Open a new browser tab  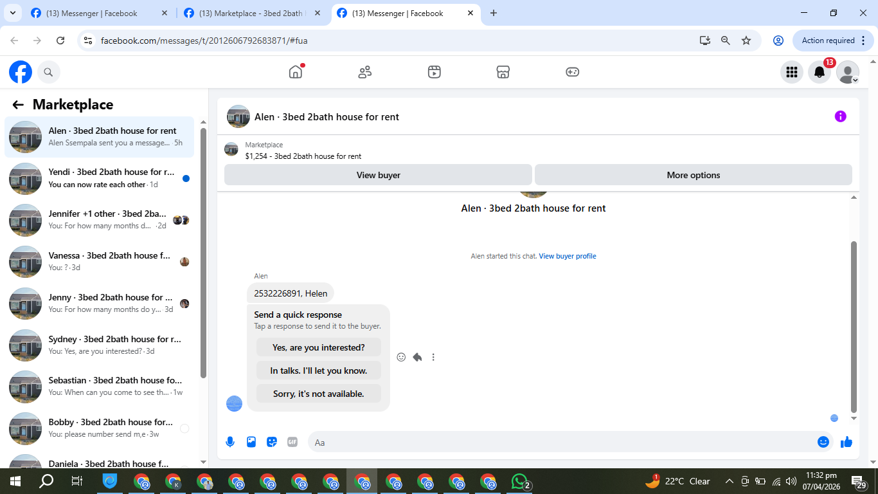(494, 13)
